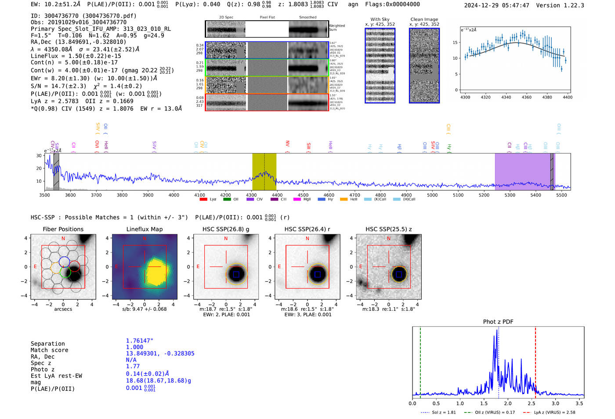
Task: Click the agn classification label in header
Action: pos(353,4)
